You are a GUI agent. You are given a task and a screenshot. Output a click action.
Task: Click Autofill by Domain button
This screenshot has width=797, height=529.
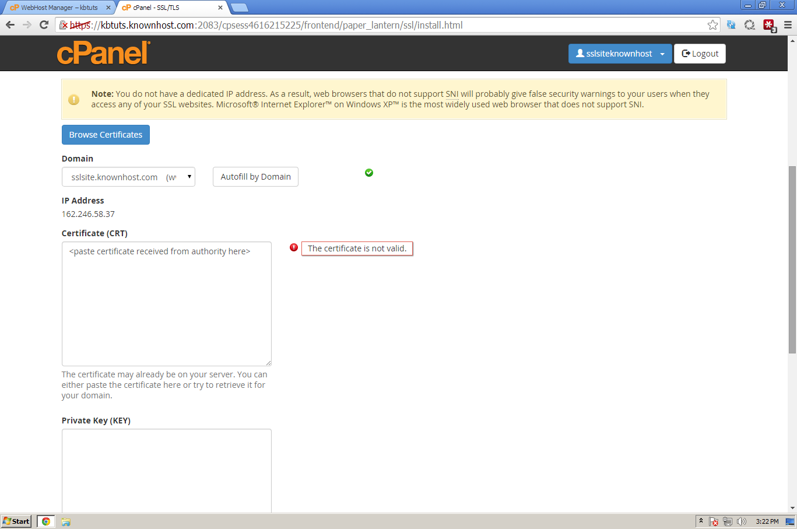point(255,177)
